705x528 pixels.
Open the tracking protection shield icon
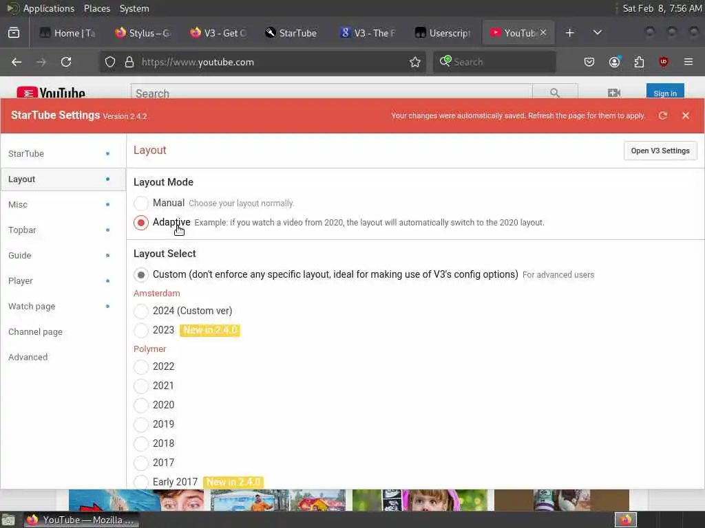110,62
